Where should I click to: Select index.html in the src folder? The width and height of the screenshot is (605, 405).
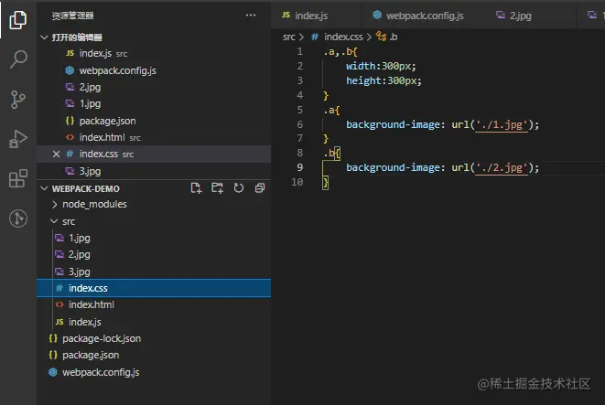click(91, 304)
